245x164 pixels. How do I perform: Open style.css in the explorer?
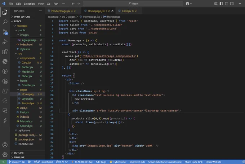(25, 49)
